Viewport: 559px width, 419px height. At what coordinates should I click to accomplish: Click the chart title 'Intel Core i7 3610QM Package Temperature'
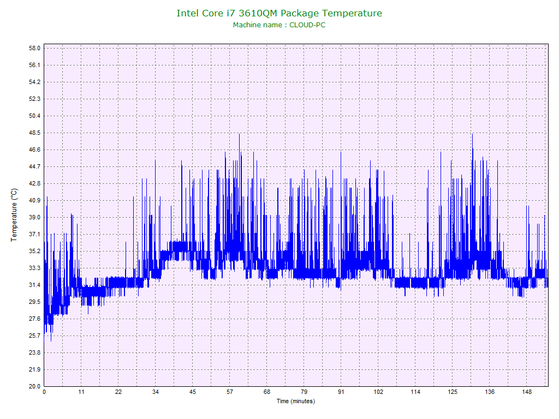(279, 13)
